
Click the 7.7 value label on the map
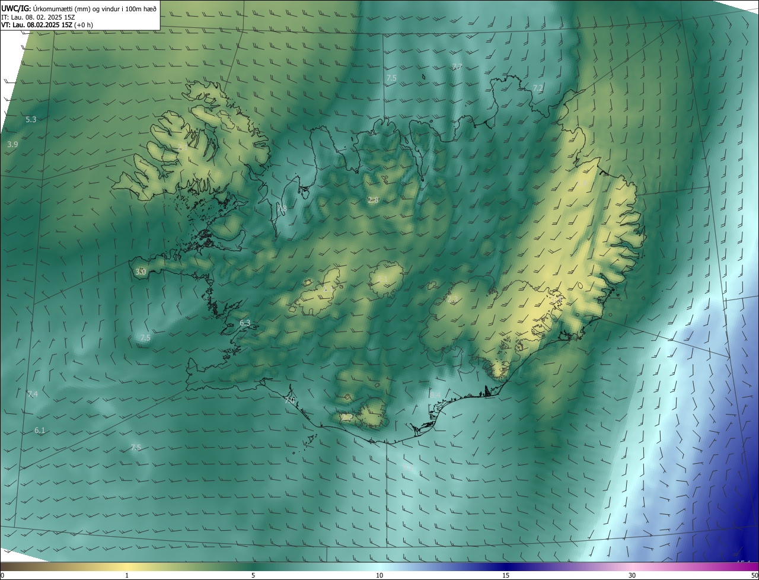click(x=457, y=66)
